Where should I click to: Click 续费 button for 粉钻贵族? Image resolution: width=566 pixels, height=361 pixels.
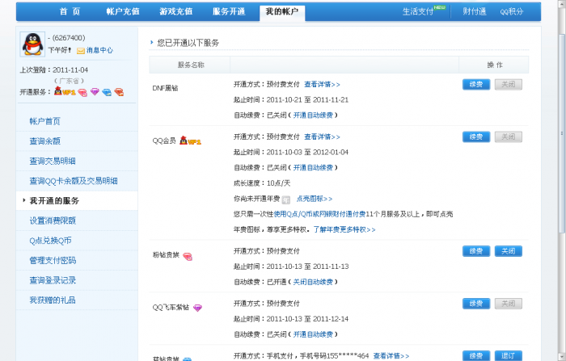tap(476, 251)
